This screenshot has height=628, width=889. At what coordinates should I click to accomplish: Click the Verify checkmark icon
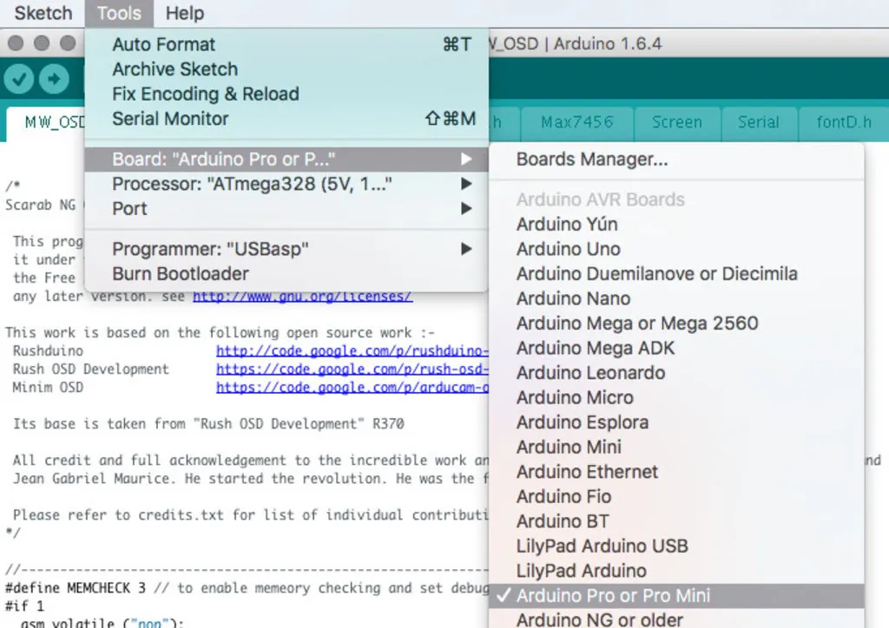point(19,80)
